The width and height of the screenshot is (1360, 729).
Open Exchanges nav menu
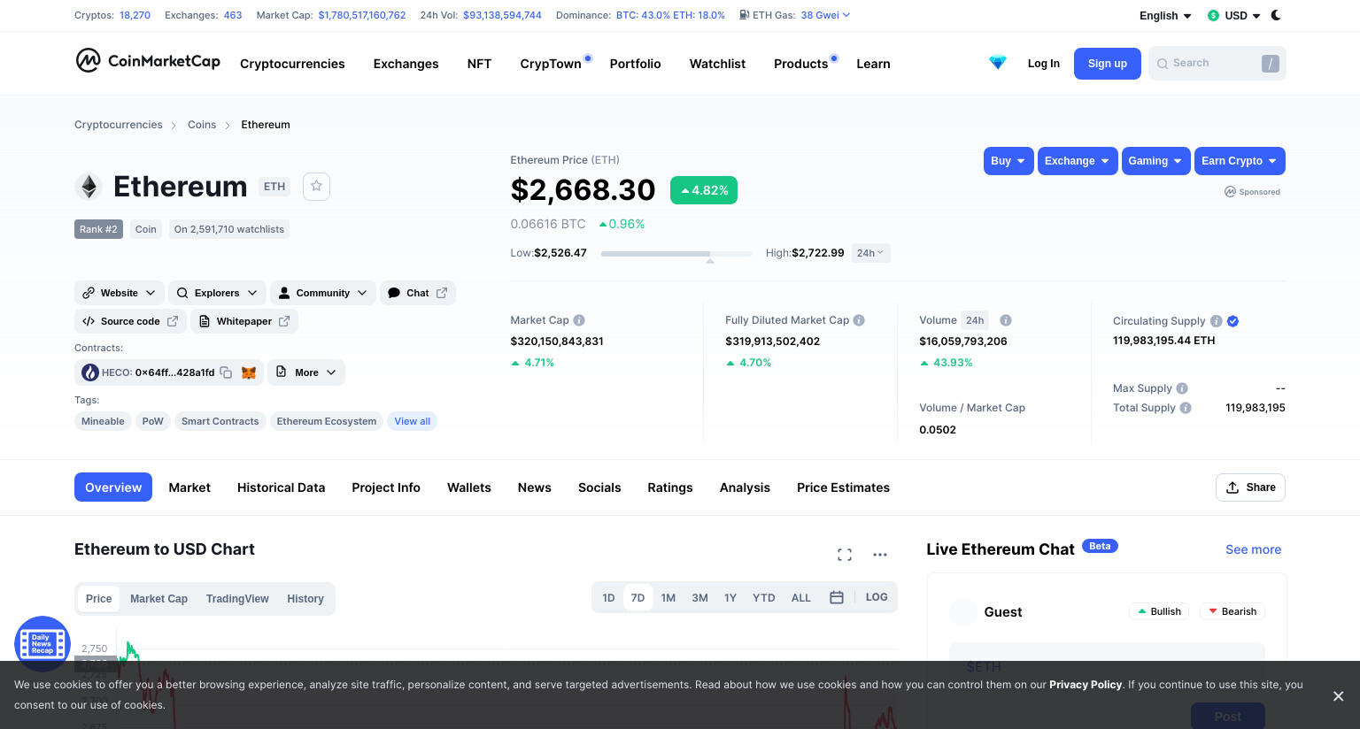coord(406,64)
